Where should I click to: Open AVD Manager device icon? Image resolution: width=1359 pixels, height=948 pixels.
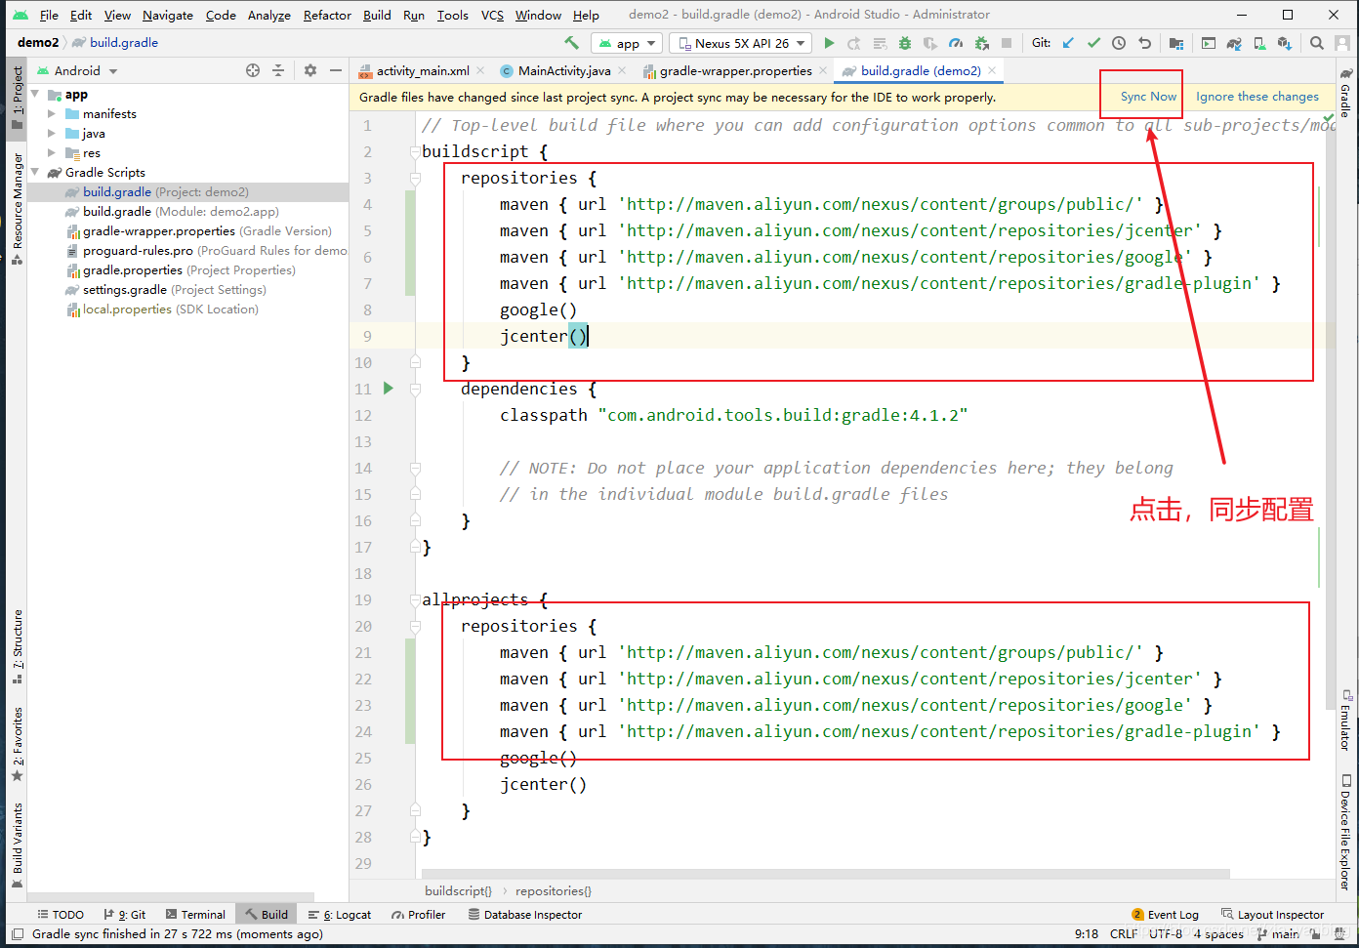click(x=1259, y=43)
